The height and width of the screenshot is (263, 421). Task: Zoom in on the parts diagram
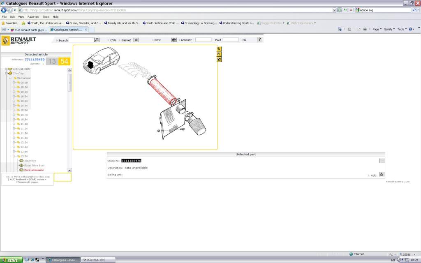(x=219, y=49)
